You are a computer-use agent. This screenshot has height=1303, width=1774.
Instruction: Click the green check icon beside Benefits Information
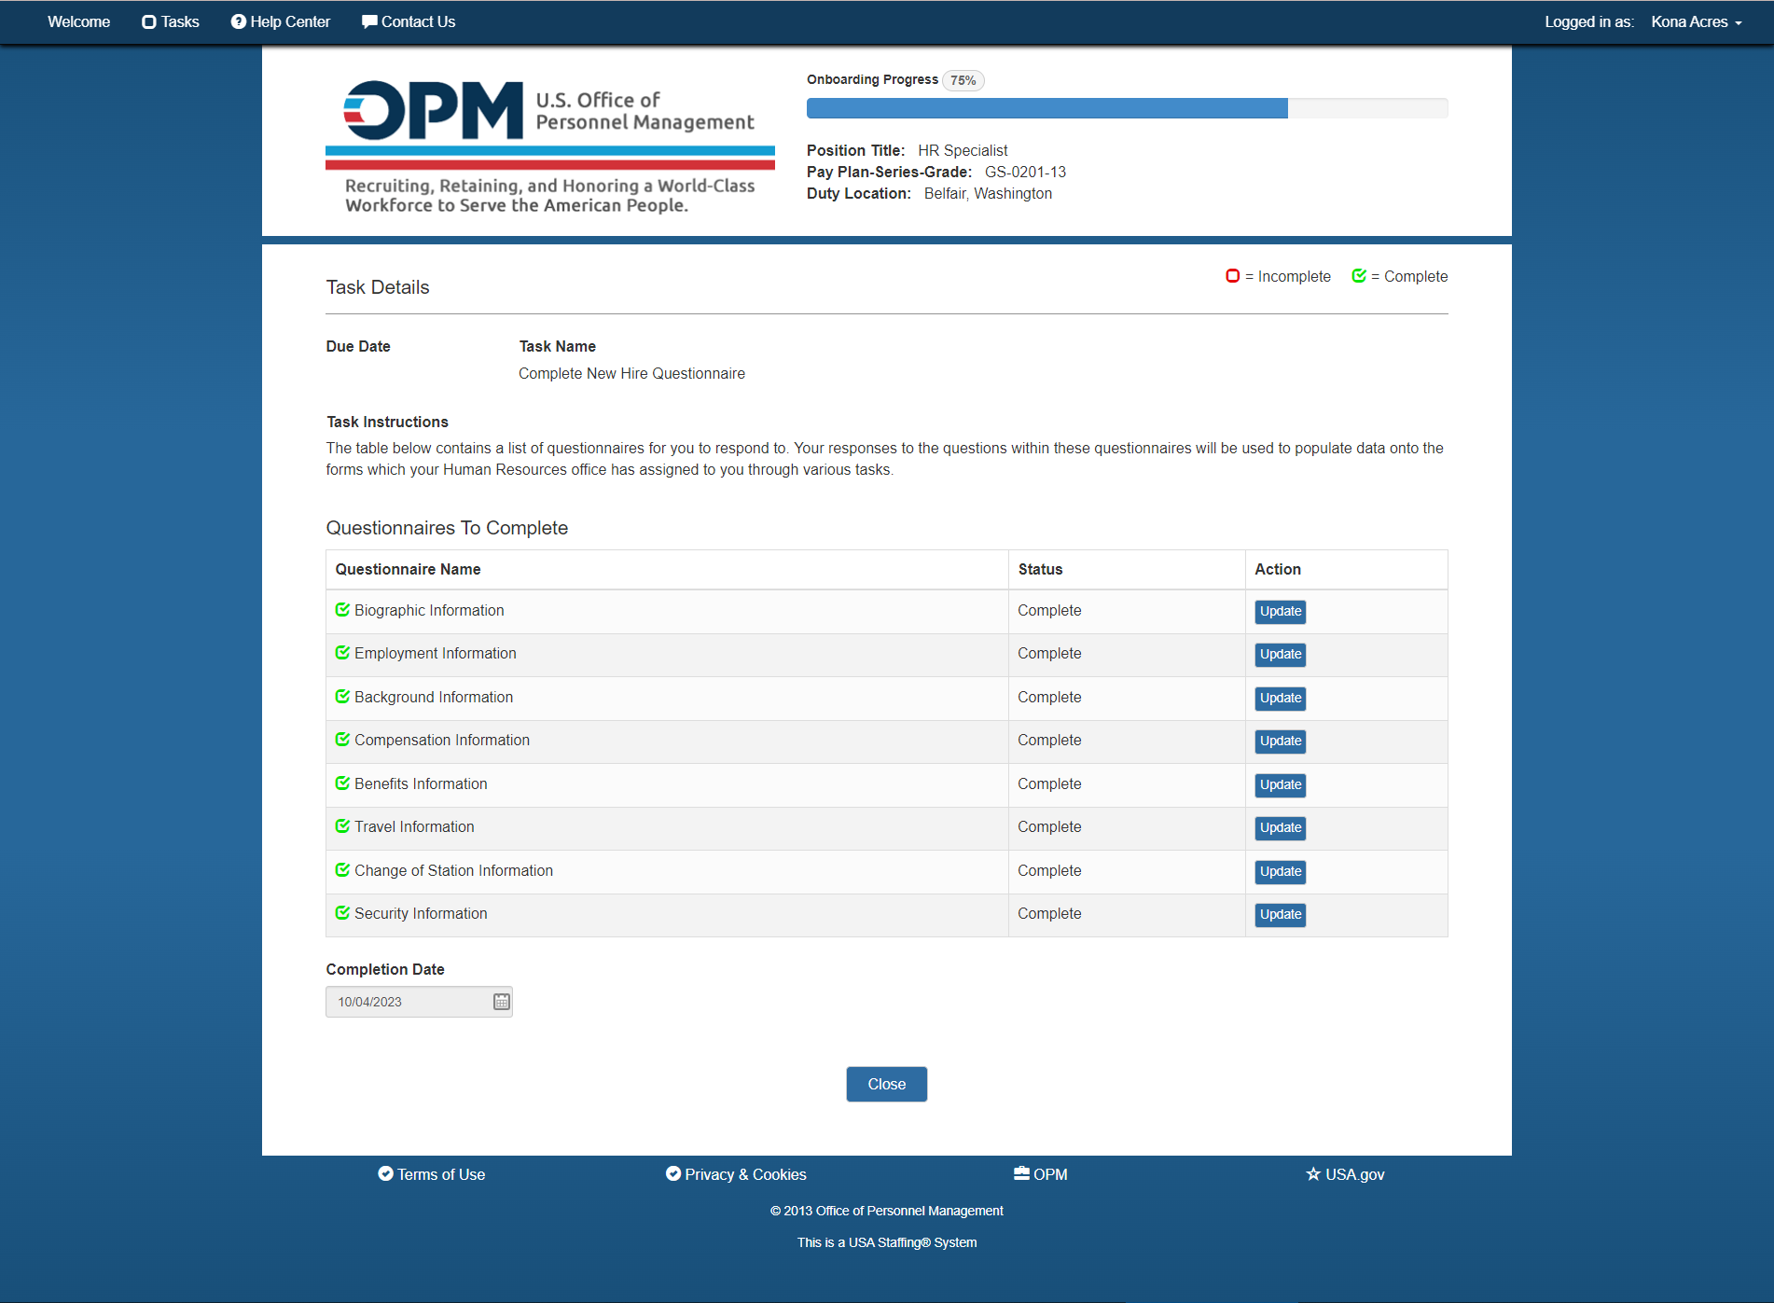(342, 783)
